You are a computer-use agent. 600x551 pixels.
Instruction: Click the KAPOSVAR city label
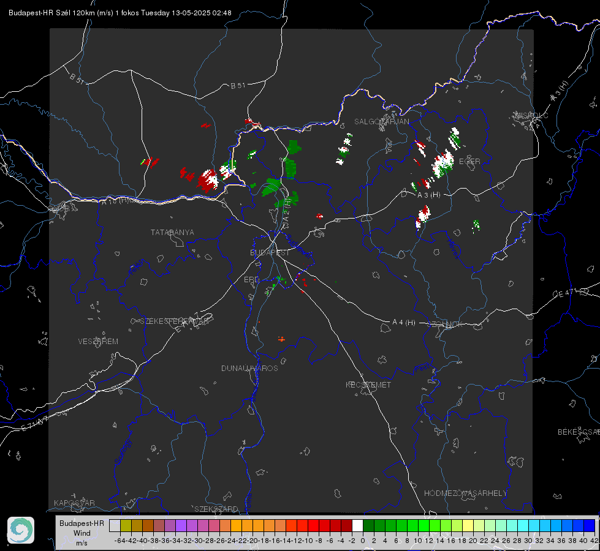point(74,503)
